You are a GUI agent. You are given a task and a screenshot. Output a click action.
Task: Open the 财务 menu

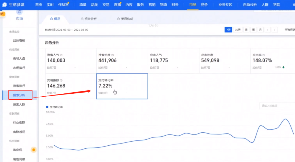click(x=175, y=5)
